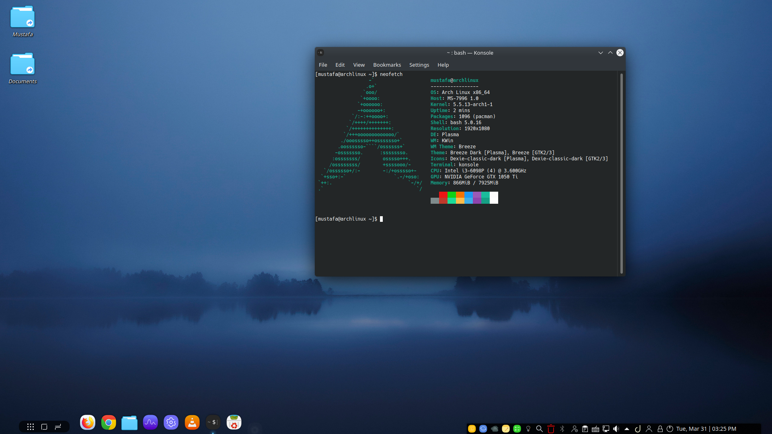
Task: Click the '~ : bash — Konsole' window title
Action: coord(470,53)
